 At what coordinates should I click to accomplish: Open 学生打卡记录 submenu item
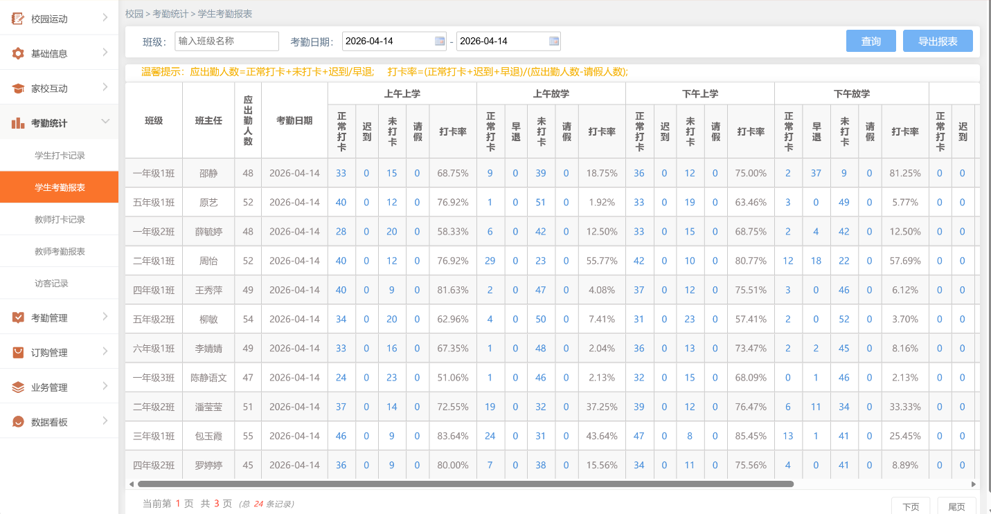[60, 156]
